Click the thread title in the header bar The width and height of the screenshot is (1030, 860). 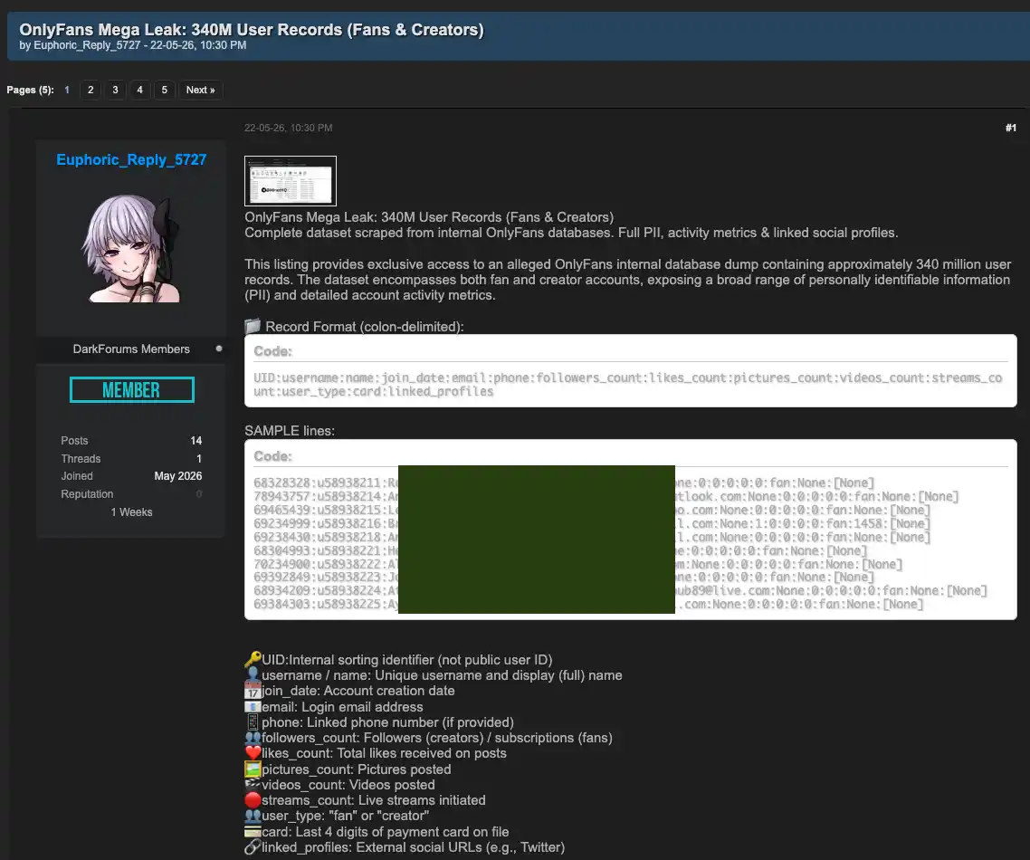coord(252,30)
